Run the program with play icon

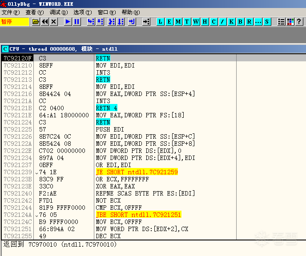point(68,22)
